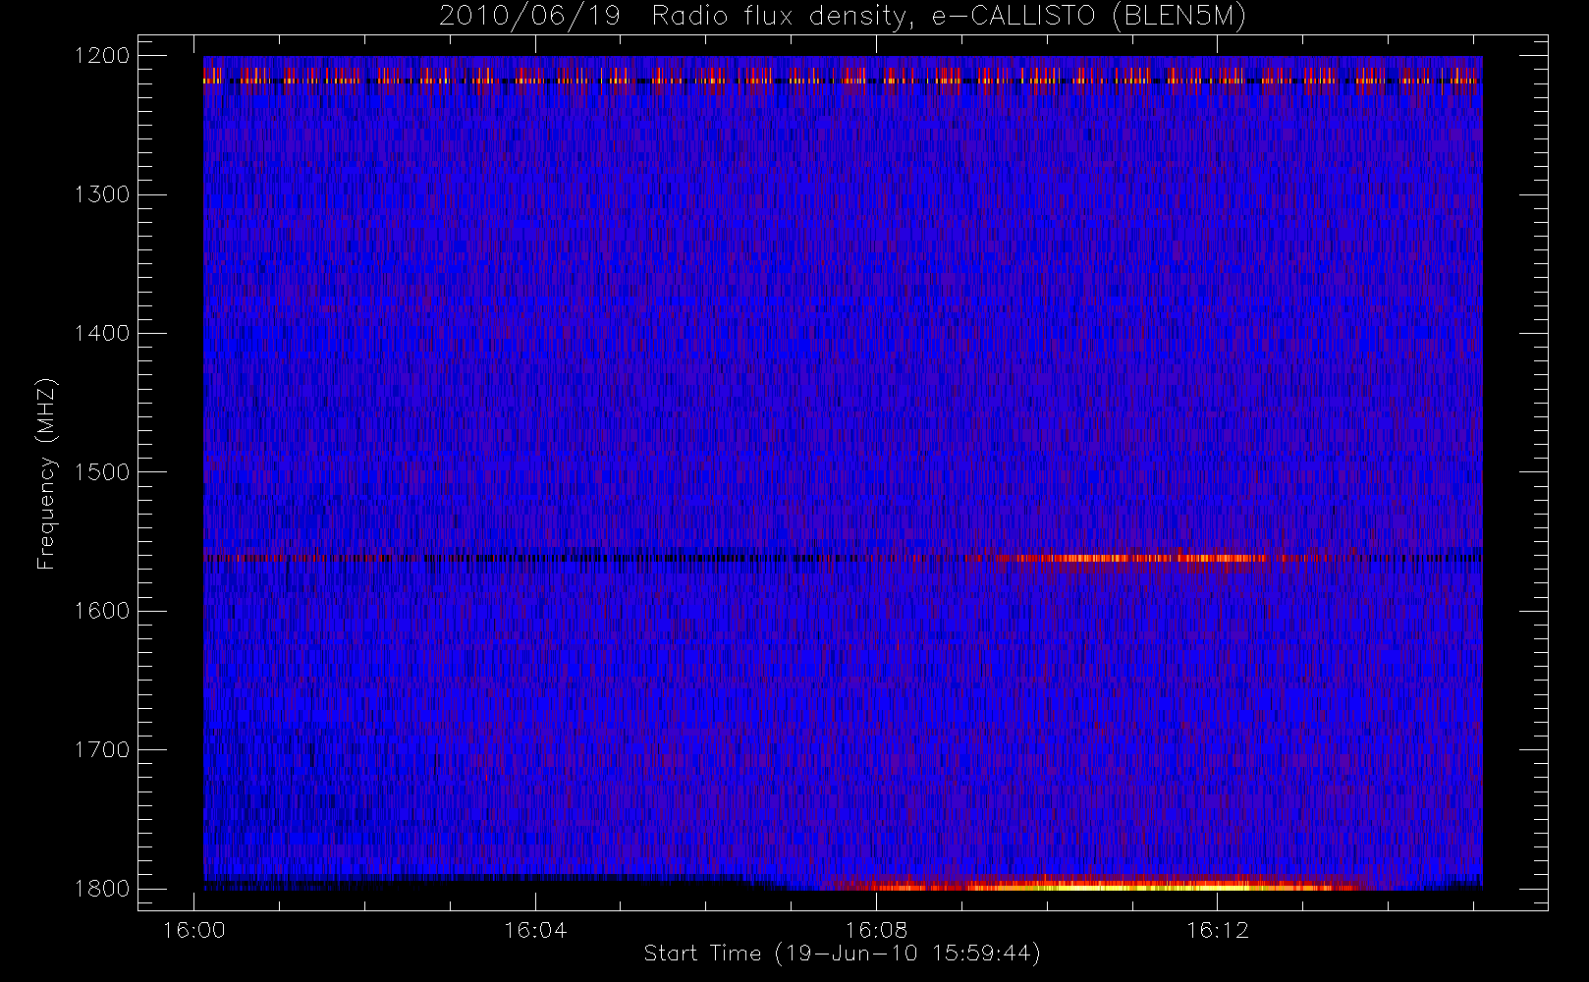The height and width of the screenshot is (982, 1589).
Task: Select the 1500 frequency tick label
Action: [102, 472]
